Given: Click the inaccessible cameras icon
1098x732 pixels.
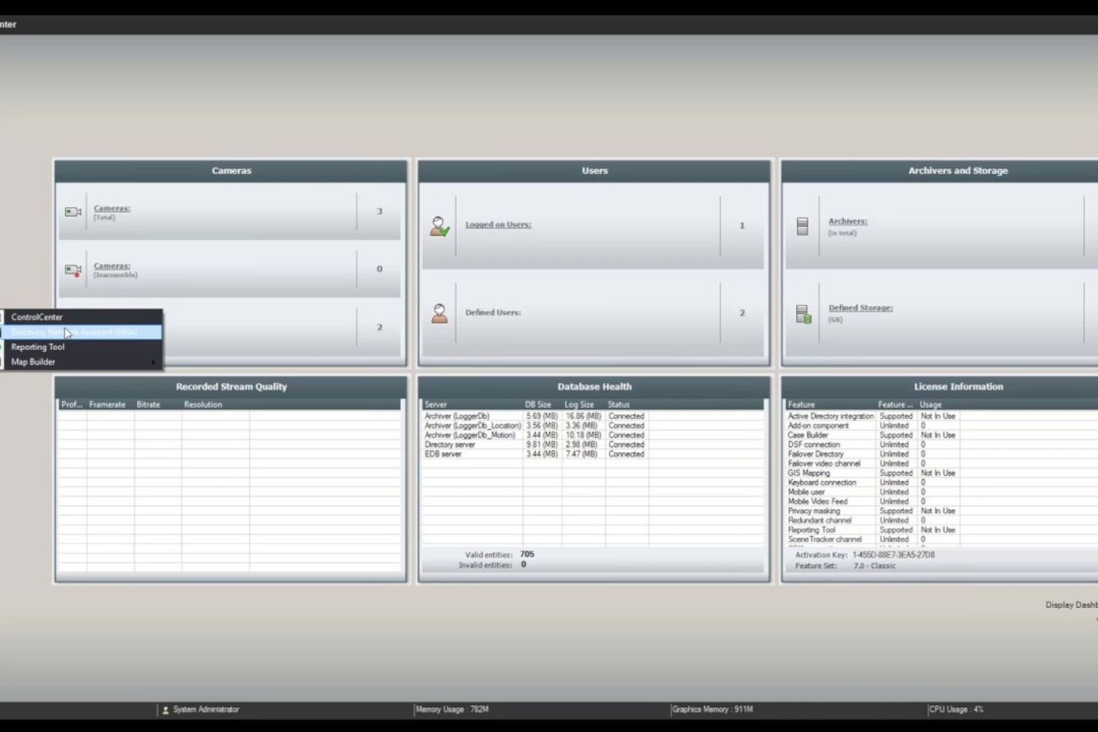Looking at the screenshot, I should pyautogui.click(x=72, y=270).
